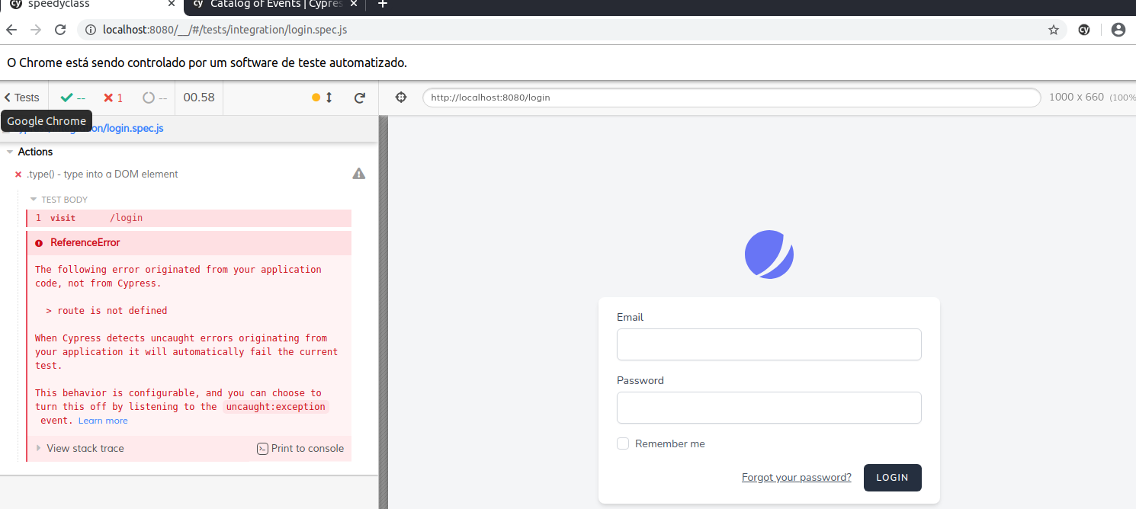Click the failed tests red X counter
Image resolution: width=1136 pixels, height=509 pixels.
[113, 98]
